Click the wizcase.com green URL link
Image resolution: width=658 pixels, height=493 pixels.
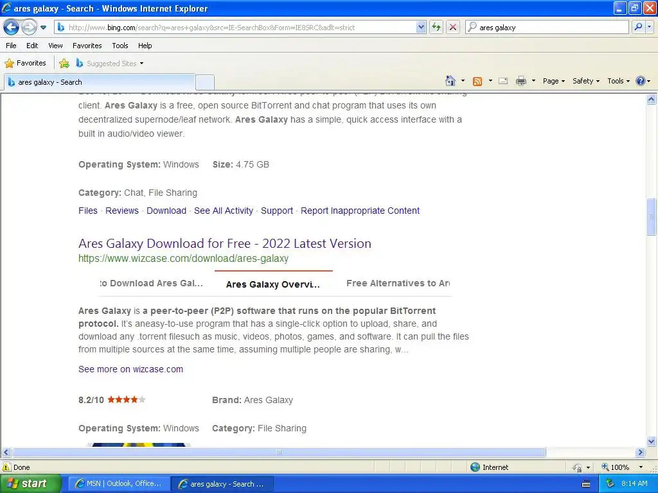(183, 259)
